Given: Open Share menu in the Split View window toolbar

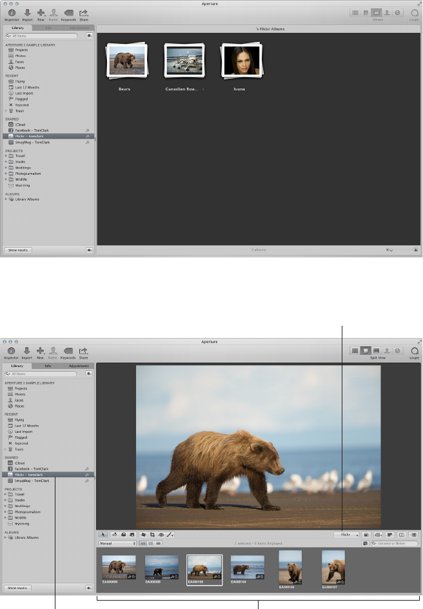Looking at the screenshot, I should 83,353.
